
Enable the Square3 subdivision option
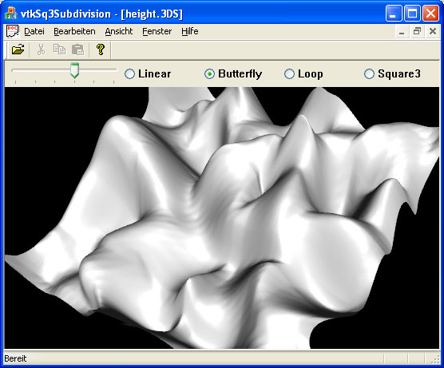click(x=392, y=74)
